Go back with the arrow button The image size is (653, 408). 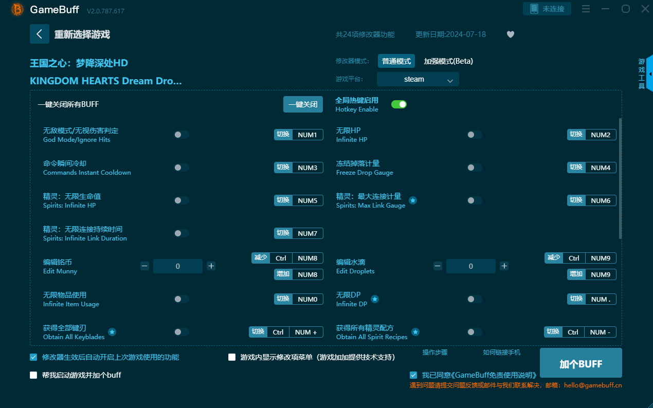click(x=40, y=34)
